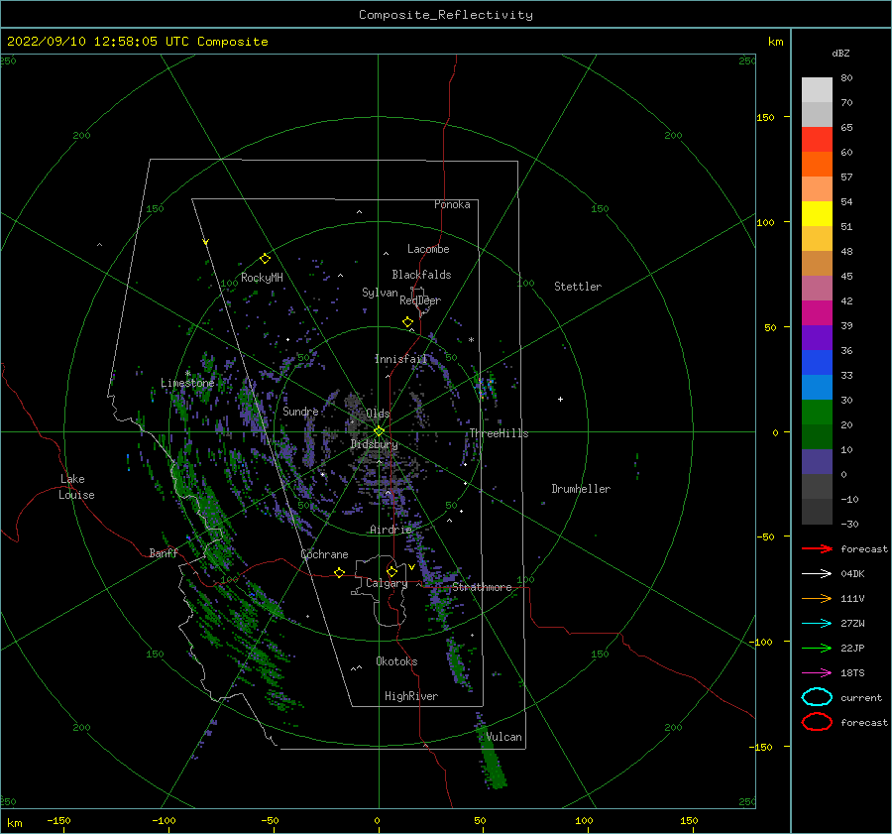892x834 pixels.
Task: Click the orange 111V arrow icon
Action: pos(817,598)
